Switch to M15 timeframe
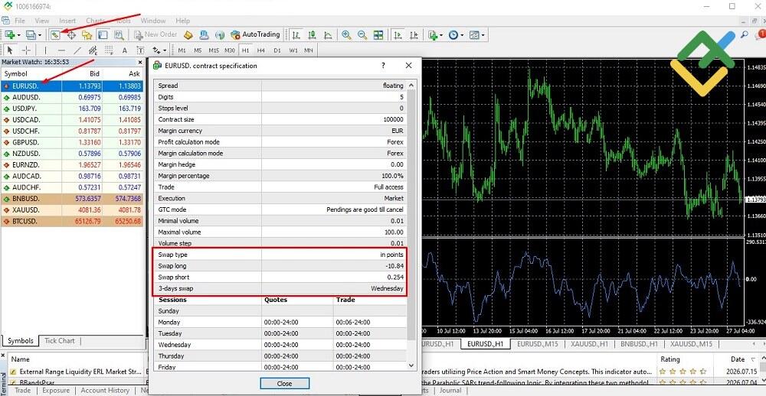This screenshot has height=396, width=766. pyautogui.click(x=214, y=50)
